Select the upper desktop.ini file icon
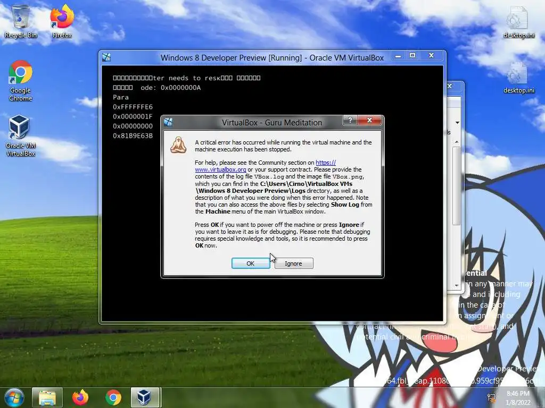 tap(518, 21)
